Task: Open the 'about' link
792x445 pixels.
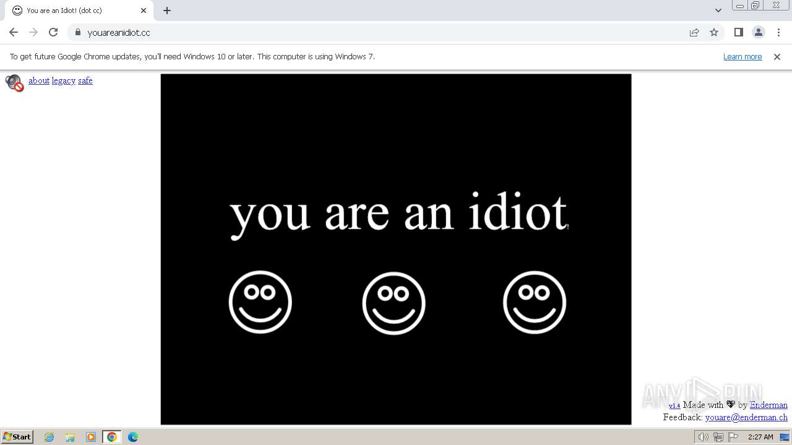Action: (39, 80)
